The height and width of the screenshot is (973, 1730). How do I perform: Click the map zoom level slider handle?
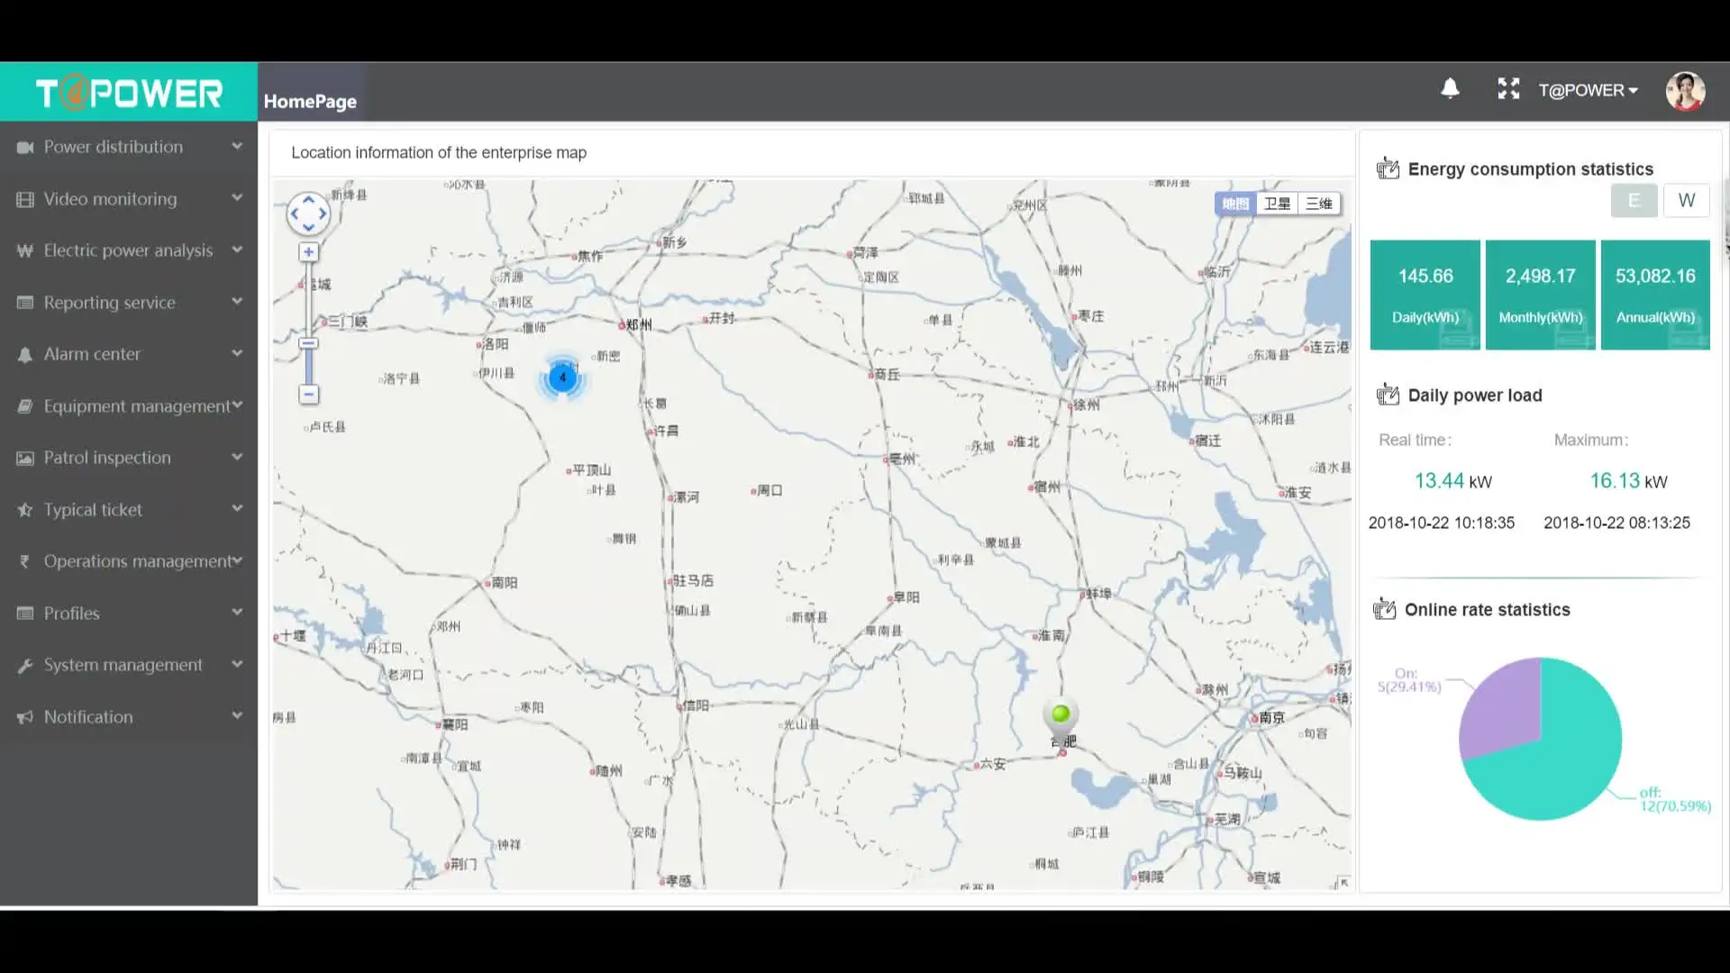(x=308, y=343)
